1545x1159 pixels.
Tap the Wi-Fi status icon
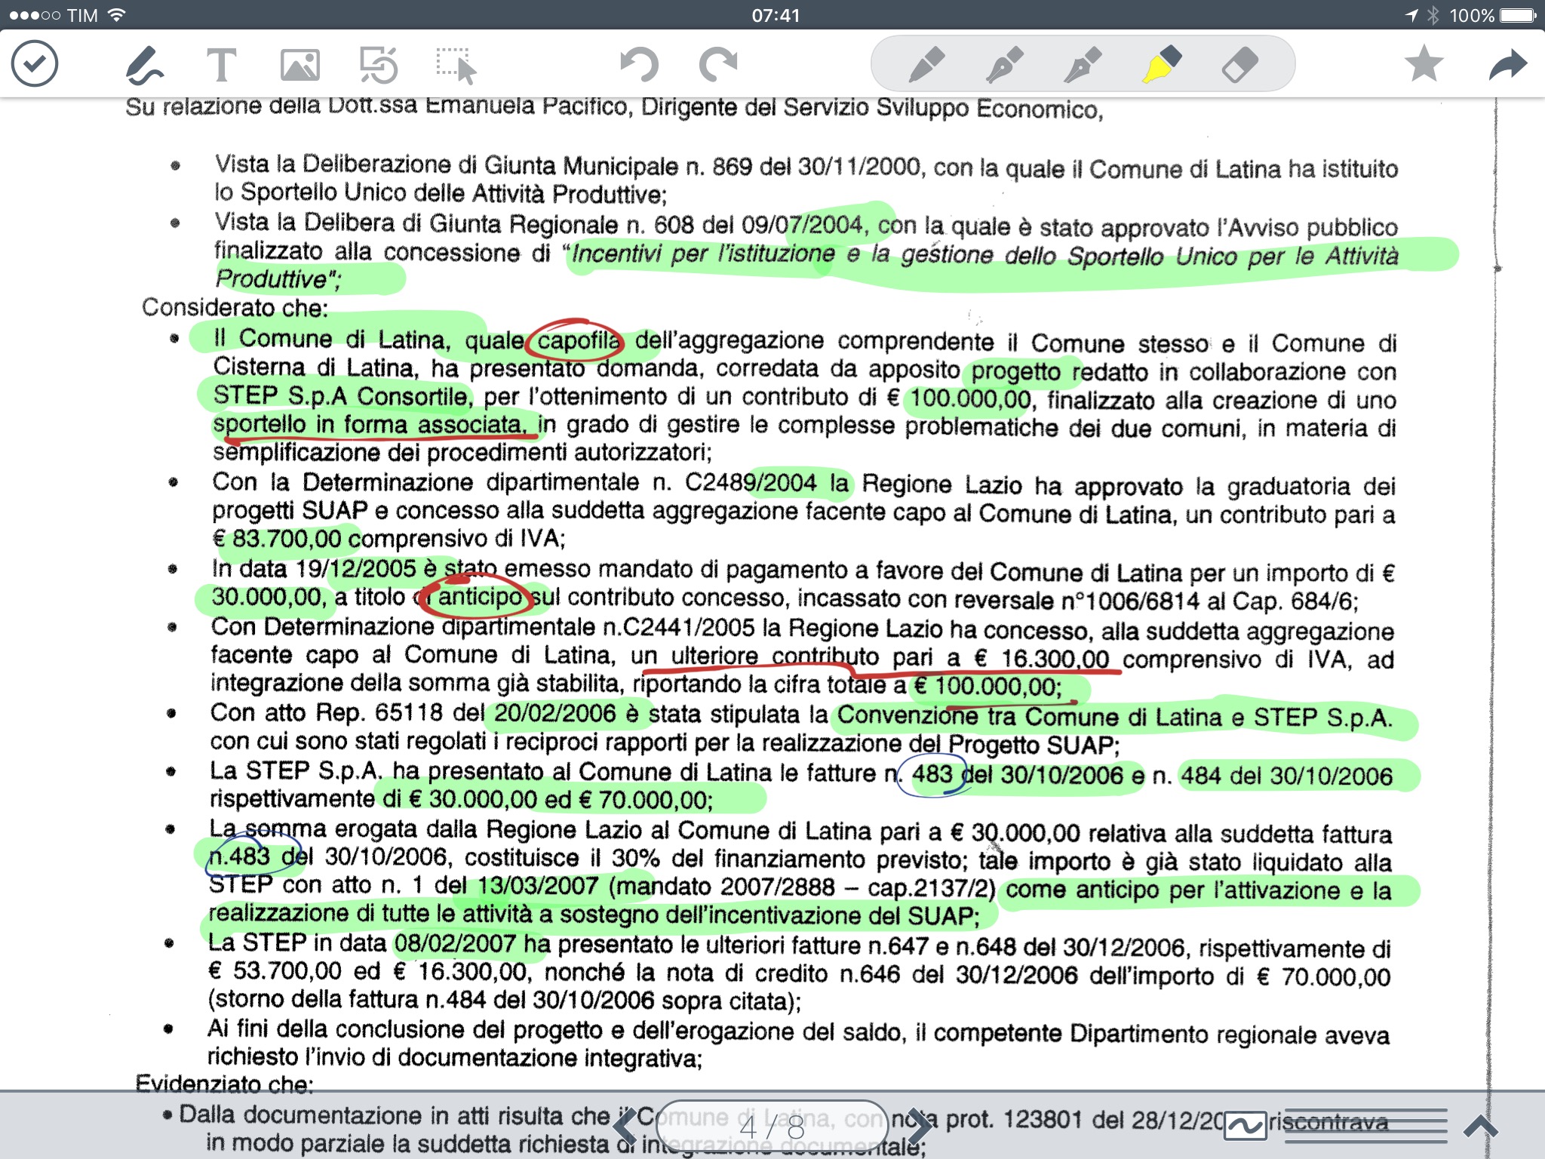116,15
